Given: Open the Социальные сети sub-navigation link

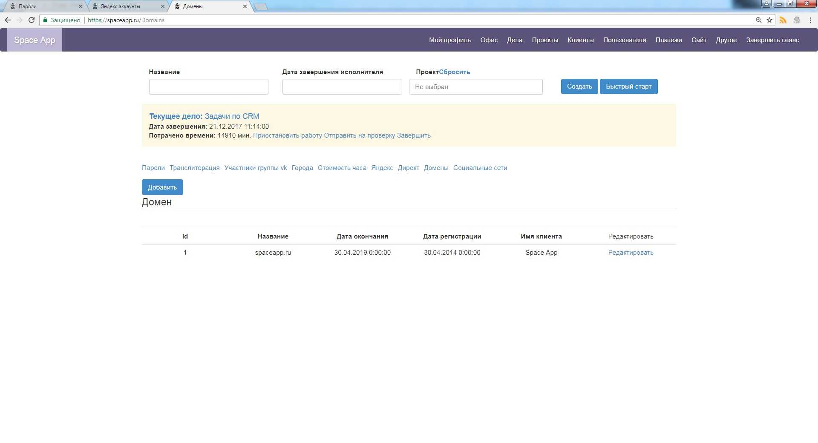Looking at the screenshot, I should [x=480, y=168].
